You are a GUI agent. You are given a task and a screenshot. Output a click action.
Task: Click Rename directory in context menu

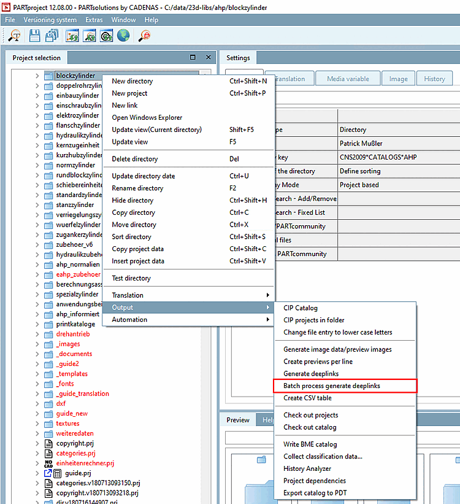[x=137, y=188]
